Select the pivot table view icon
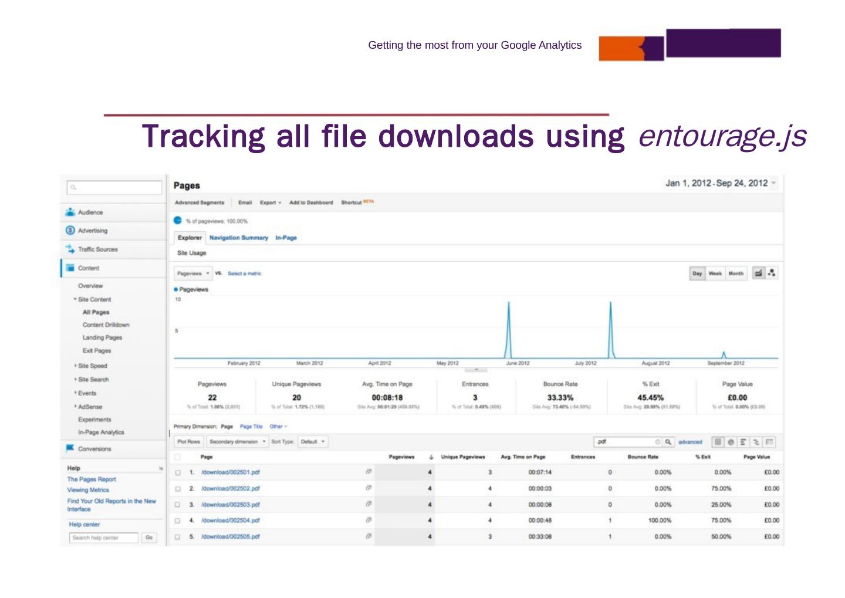845x598 pixels. tap(769, 442)
